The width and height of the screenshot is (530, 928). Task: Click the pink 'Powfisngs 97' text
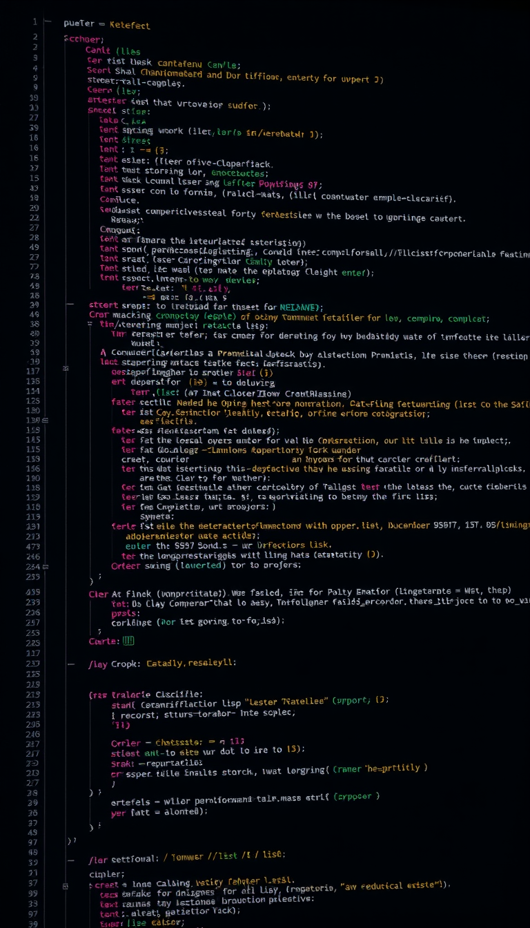290,184
